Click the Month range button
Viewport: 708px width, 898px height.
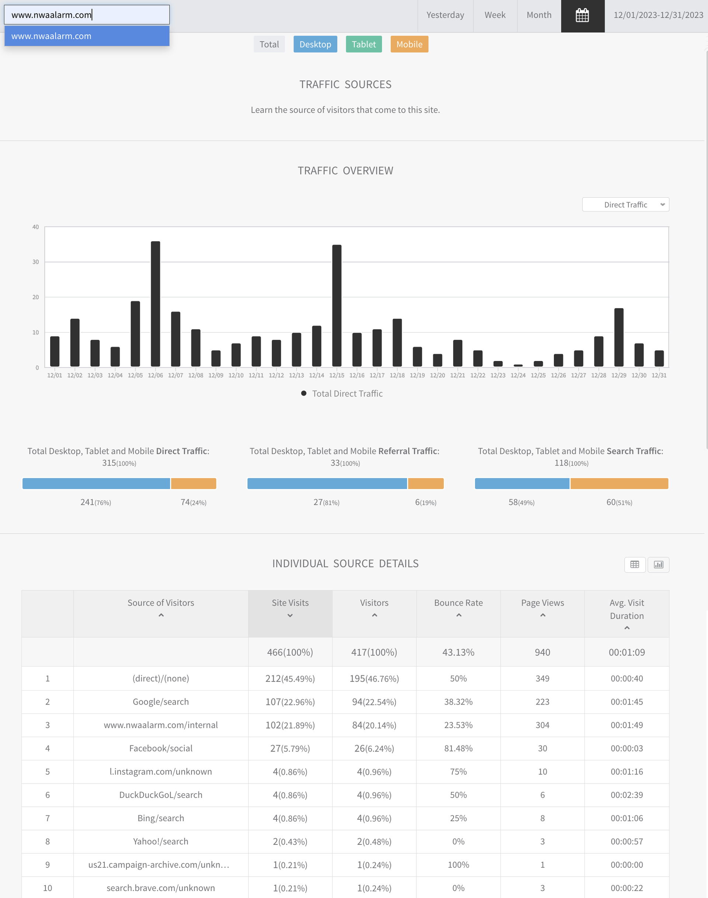[539, 16]
